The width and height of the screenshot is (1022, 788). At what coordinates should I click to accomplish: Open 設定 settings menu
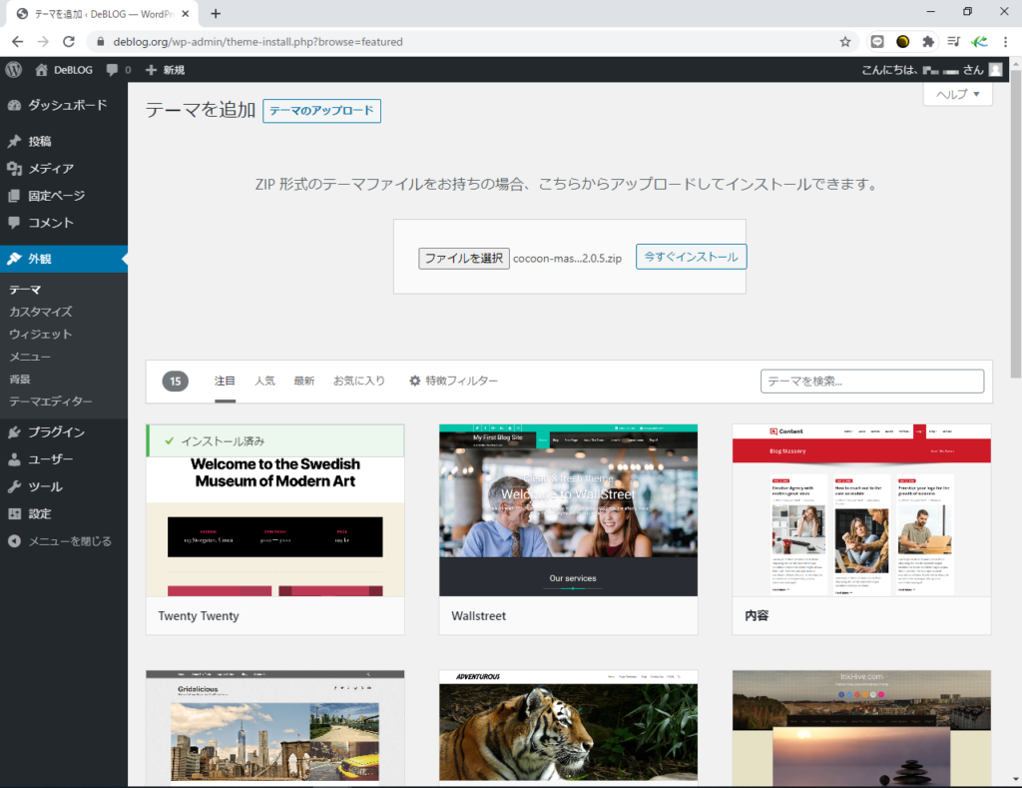[64, 514]
